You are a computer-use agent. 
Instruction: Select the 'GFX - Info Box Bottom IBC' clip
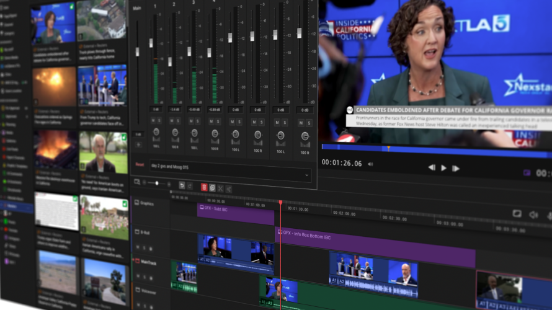tap(375, 247)
